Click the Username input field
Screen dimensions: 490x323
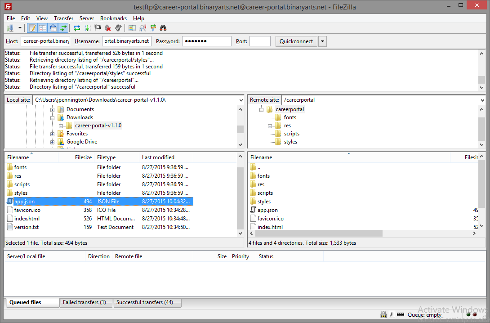coord(127,41)
